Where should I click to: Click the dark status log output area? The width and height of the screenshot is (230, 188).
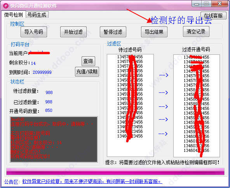(54, 139)
